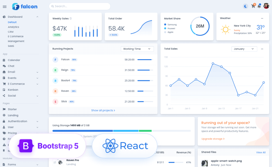Toggle the hamburger sidebar menu icon
This screenshot has height=167, width=272.
click(5, 7)
